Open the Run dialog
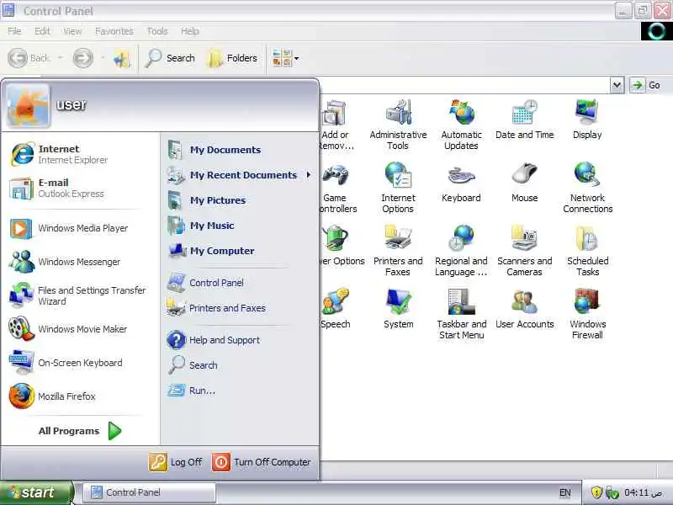Image resolution: width=673 pixels, height=505 pixels. [x=239, y=391]
